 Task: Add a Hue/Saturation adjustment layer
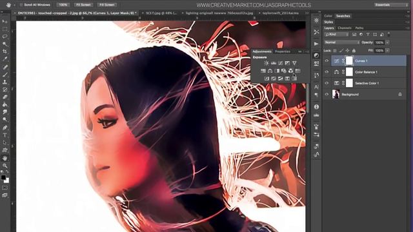pyautogui.click(x=263, y=71)
